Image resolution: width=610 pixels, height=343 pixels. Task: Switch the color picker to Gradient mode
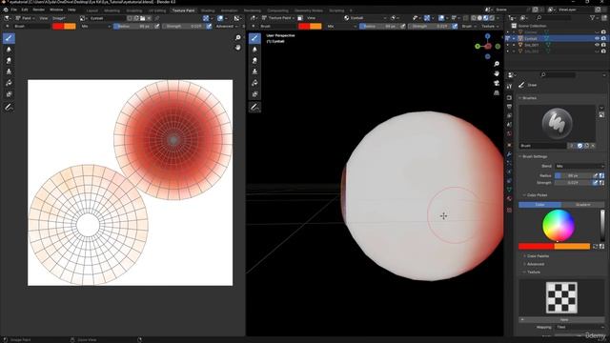point(582,205)
